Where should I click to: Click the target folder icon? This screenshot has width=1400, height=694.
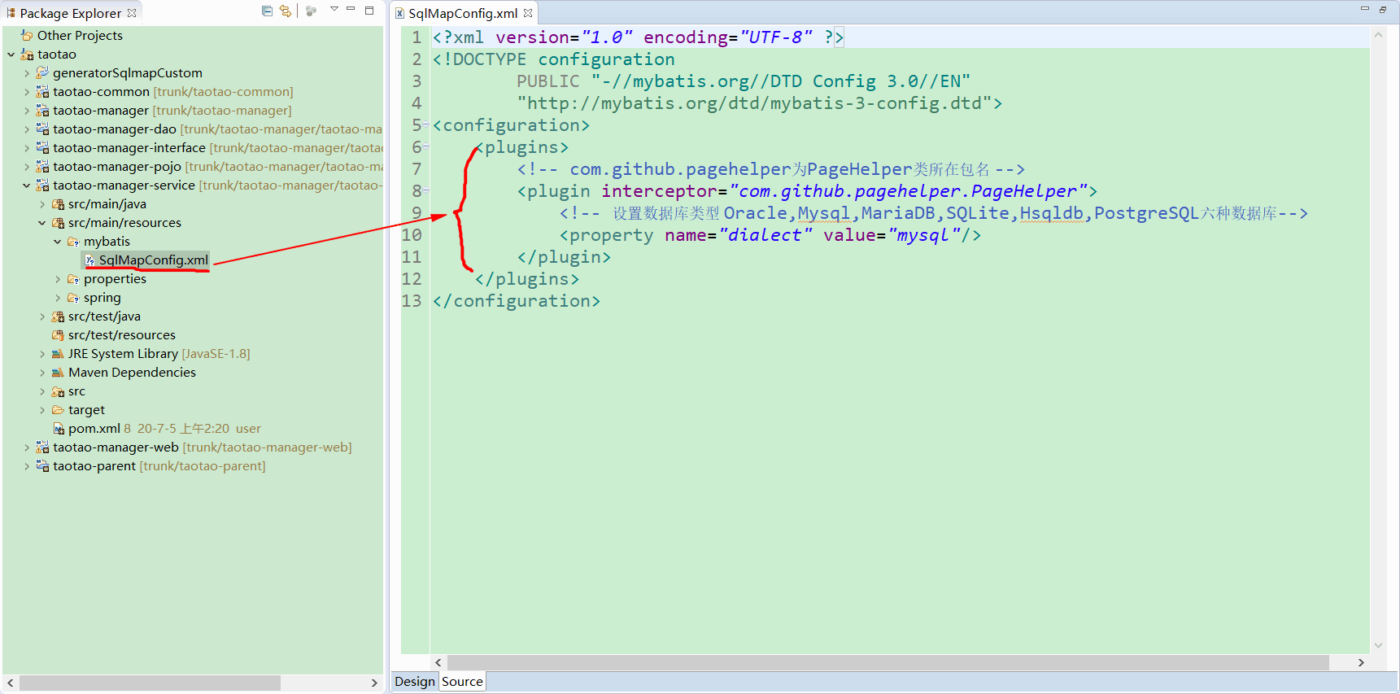click(58, 410)
